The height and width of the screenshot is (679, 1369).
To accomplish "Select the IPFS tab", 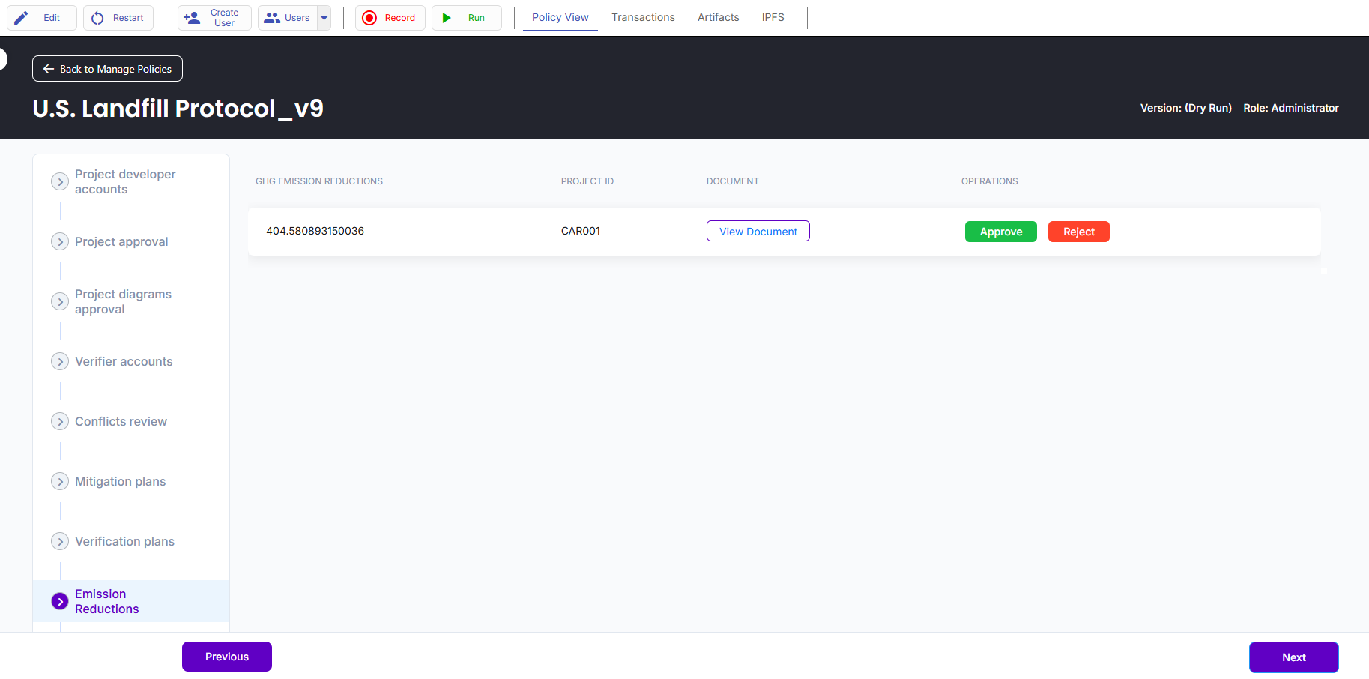I will point(773,17).
